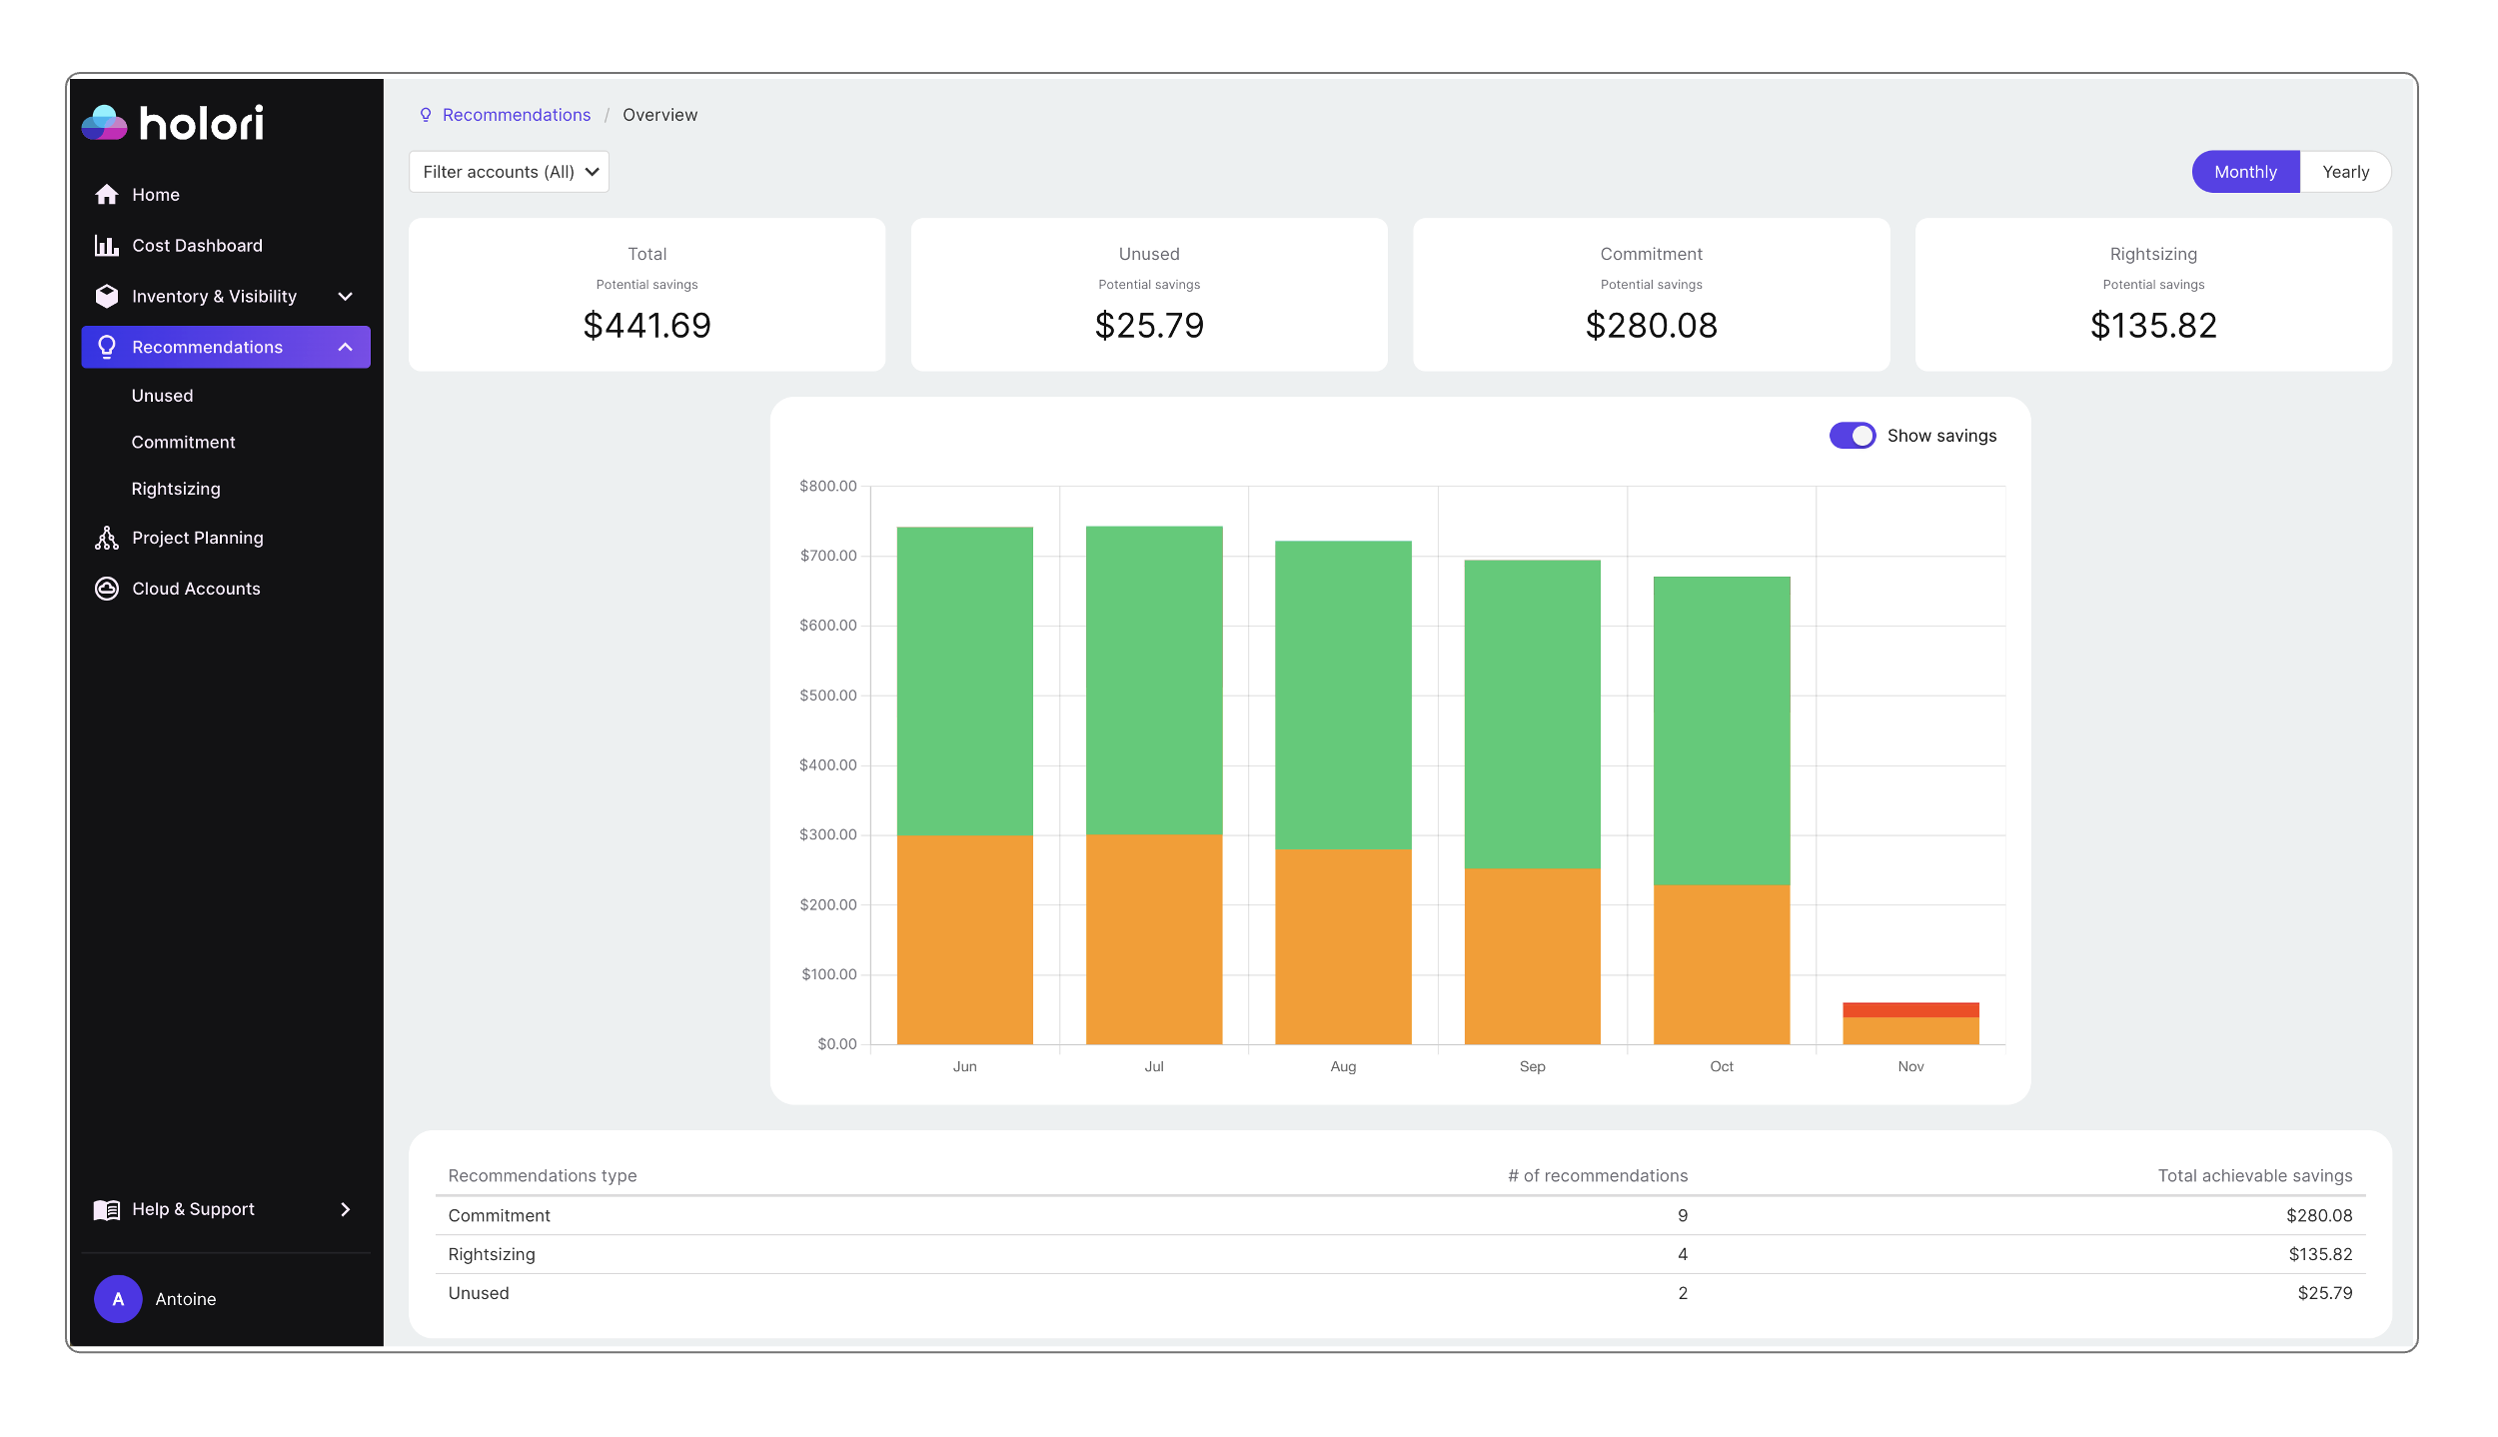Click the $800.00 axis label
The height and width of the screenshot is (1437, 2498).
(x=827, y=486)
